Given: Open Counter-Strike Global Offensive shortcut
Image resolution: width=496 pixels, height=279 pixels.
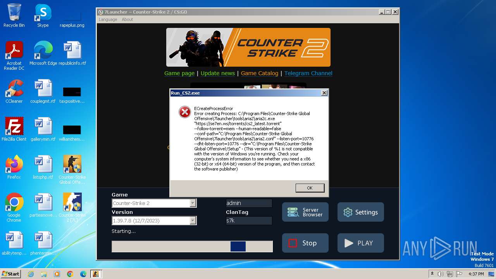Looking at the screenshot, I should point(72,169).
